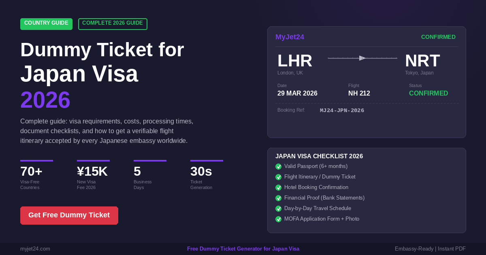Toggle the Flight Itinerary / Dummy Ticket checkmark

pyautogui.click(x=278, y=177)
